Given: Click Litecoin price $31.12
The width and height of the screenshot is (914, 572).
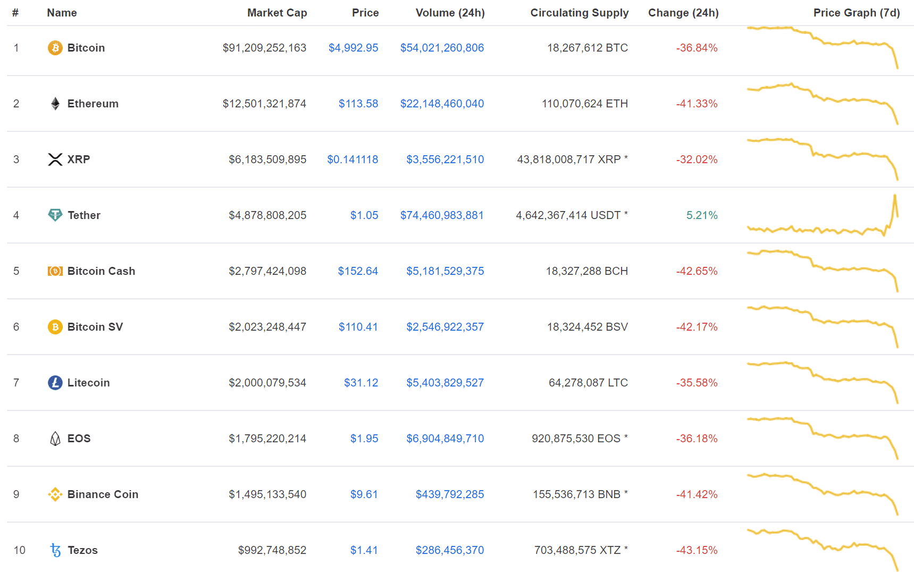Looking at the screenshot, I should (361, 383).
